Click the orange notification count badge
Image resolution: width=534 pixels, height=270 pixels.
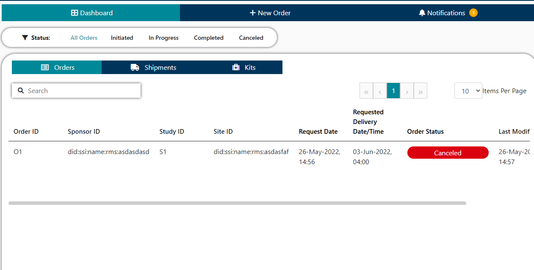tap(474, 13)
